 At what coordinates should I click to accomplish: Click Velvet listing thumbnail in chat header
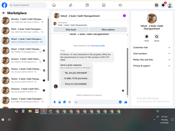pos(56,16)
